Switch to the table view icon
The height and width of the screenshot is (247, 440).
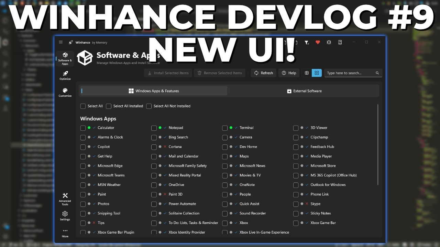(307, 73)
